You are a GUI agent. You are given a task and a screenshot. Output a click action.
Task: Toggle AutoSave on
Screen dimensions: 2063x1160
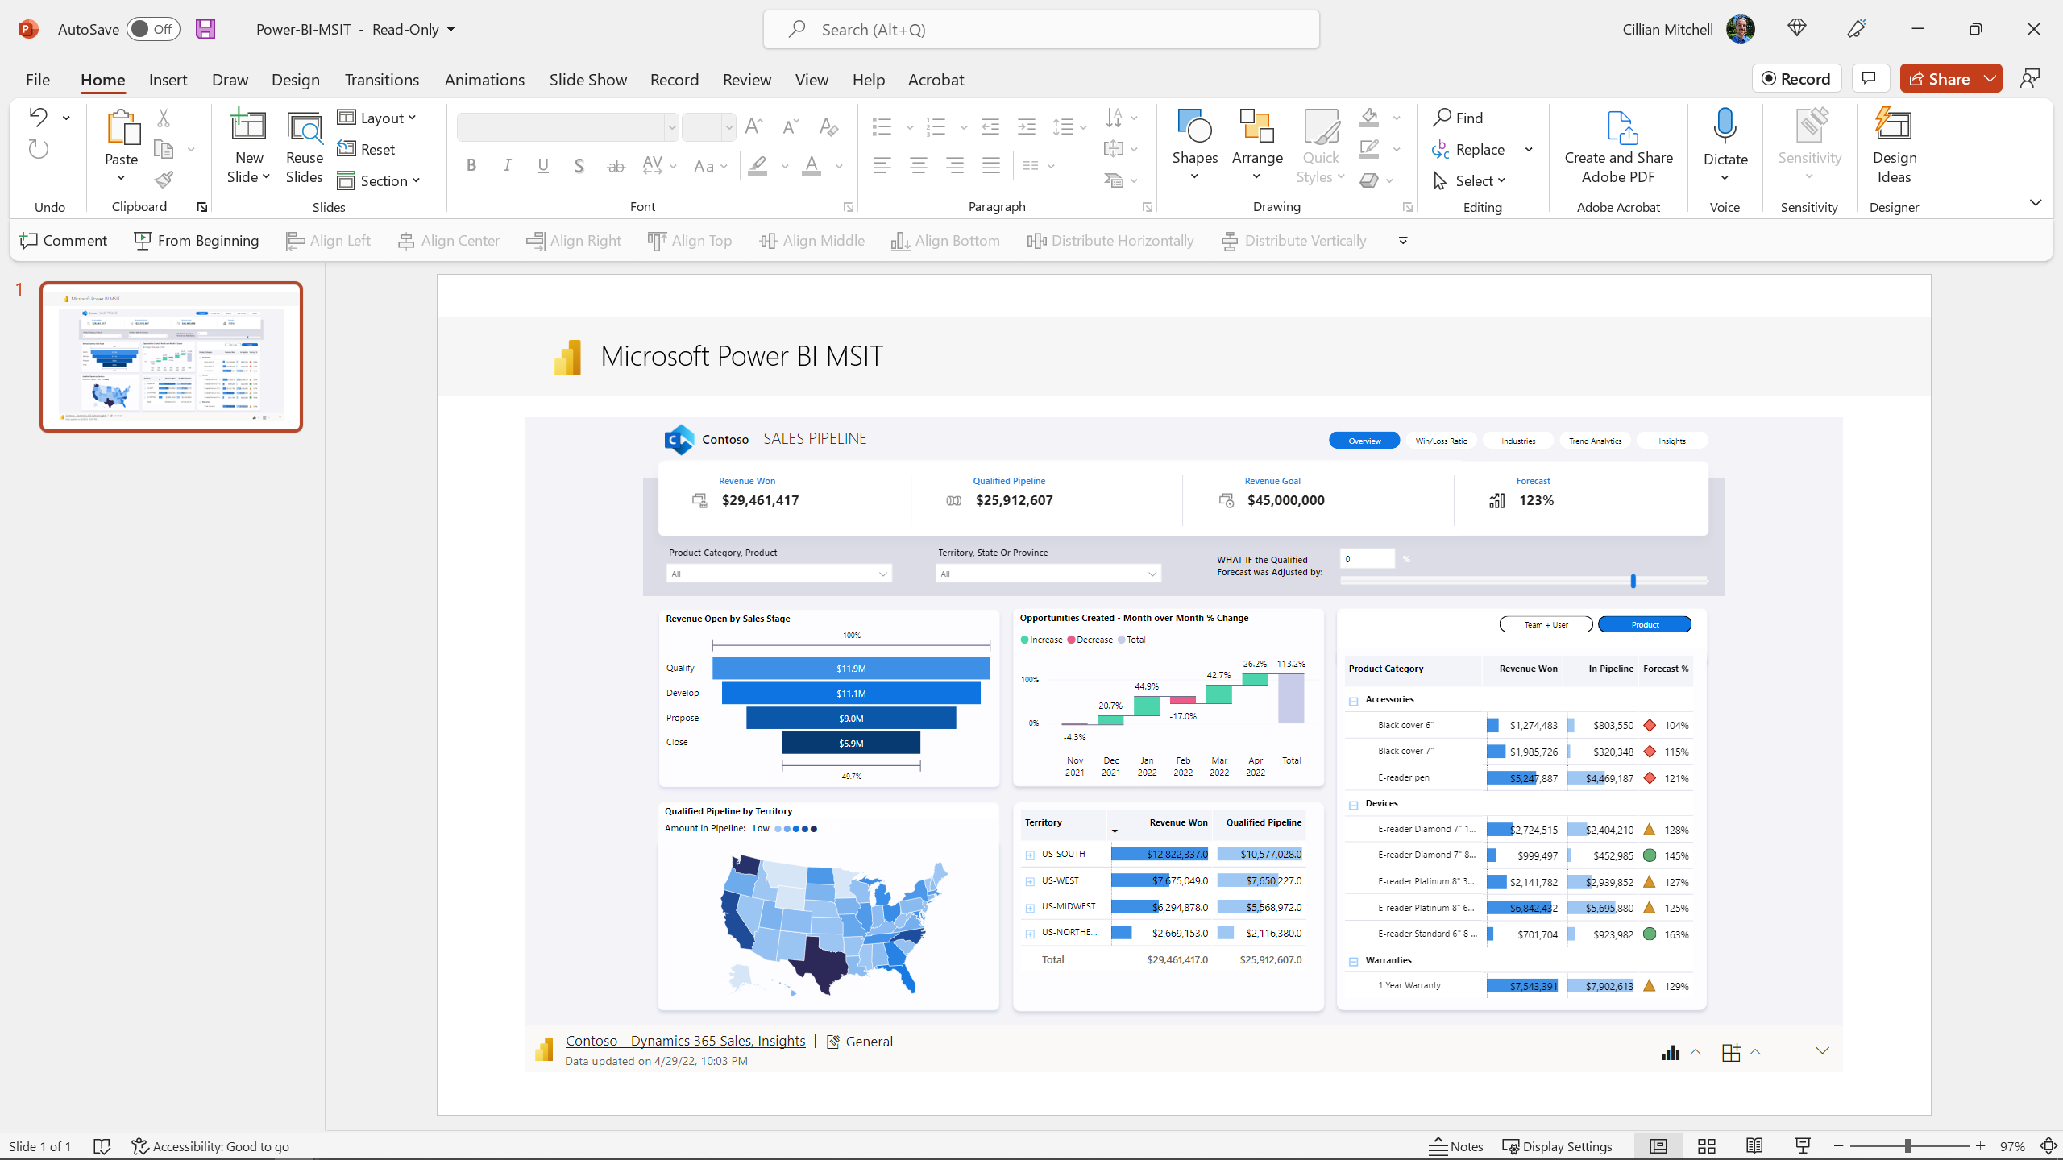pos(153,28)
